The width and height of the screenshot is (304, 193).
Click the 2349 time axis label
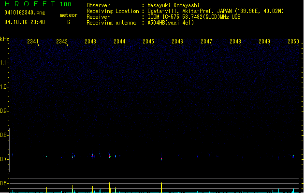point(264,41)
